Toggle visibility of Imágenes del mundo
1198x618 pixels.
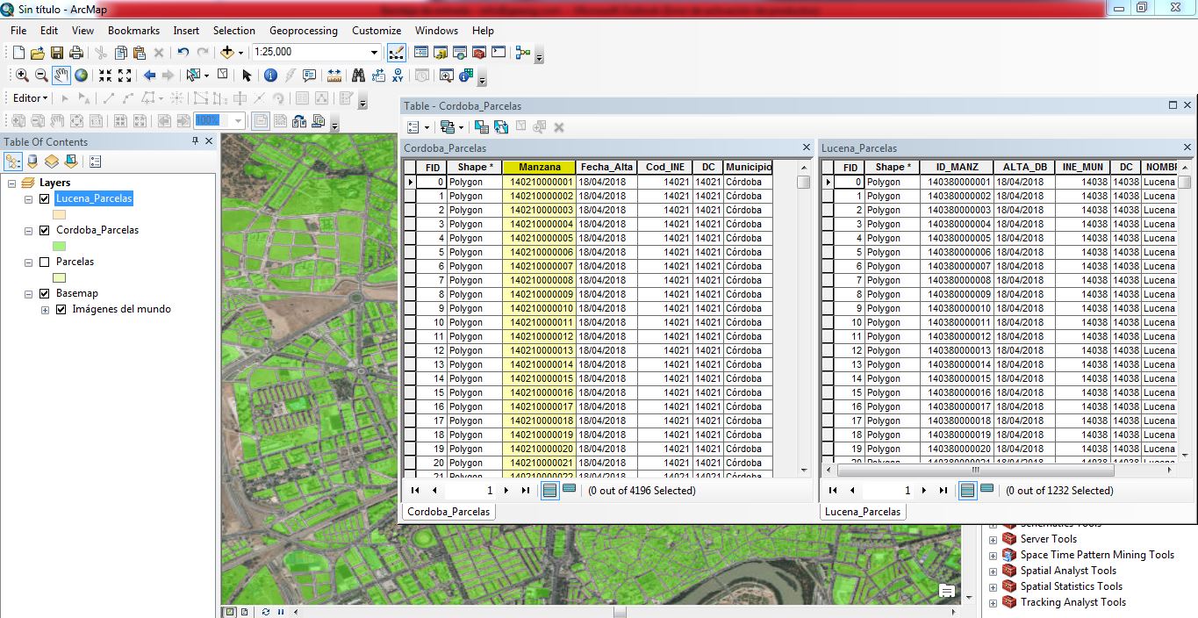pos(61,308)
